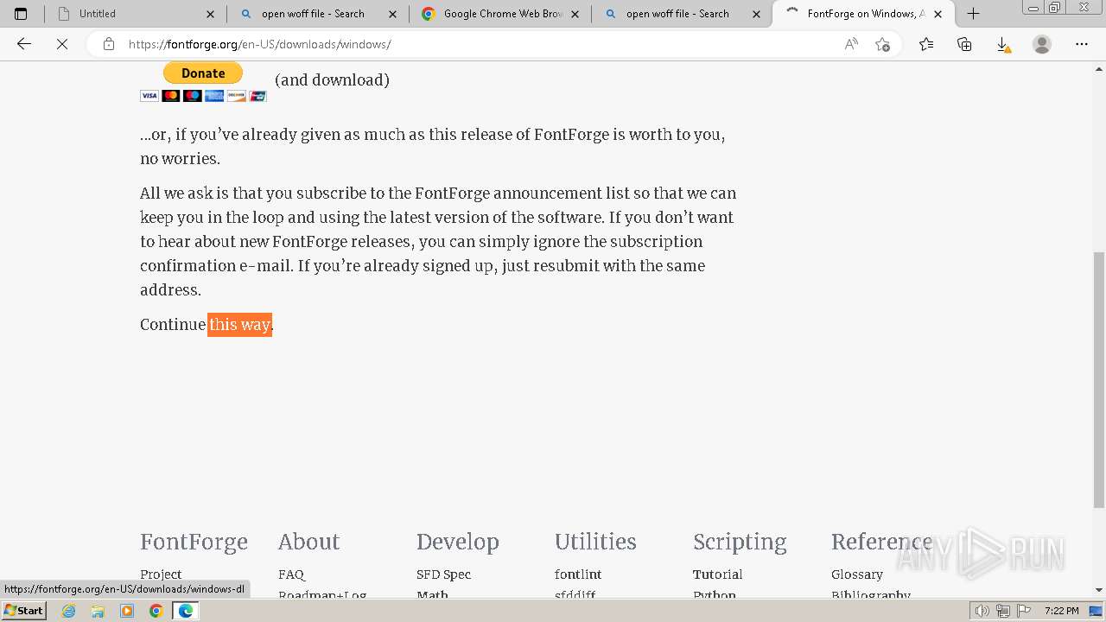Select Microsoft Edge taskbar icon

[186, 611]
